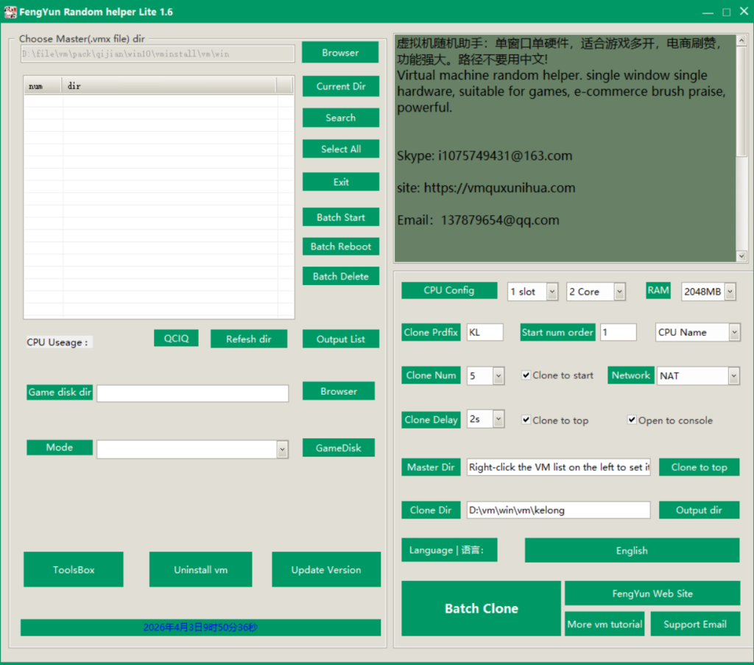The width and height of the screenshot is (754, 665).
Task: Click the FengYun app icon in title bar
Action: [11, 12]
